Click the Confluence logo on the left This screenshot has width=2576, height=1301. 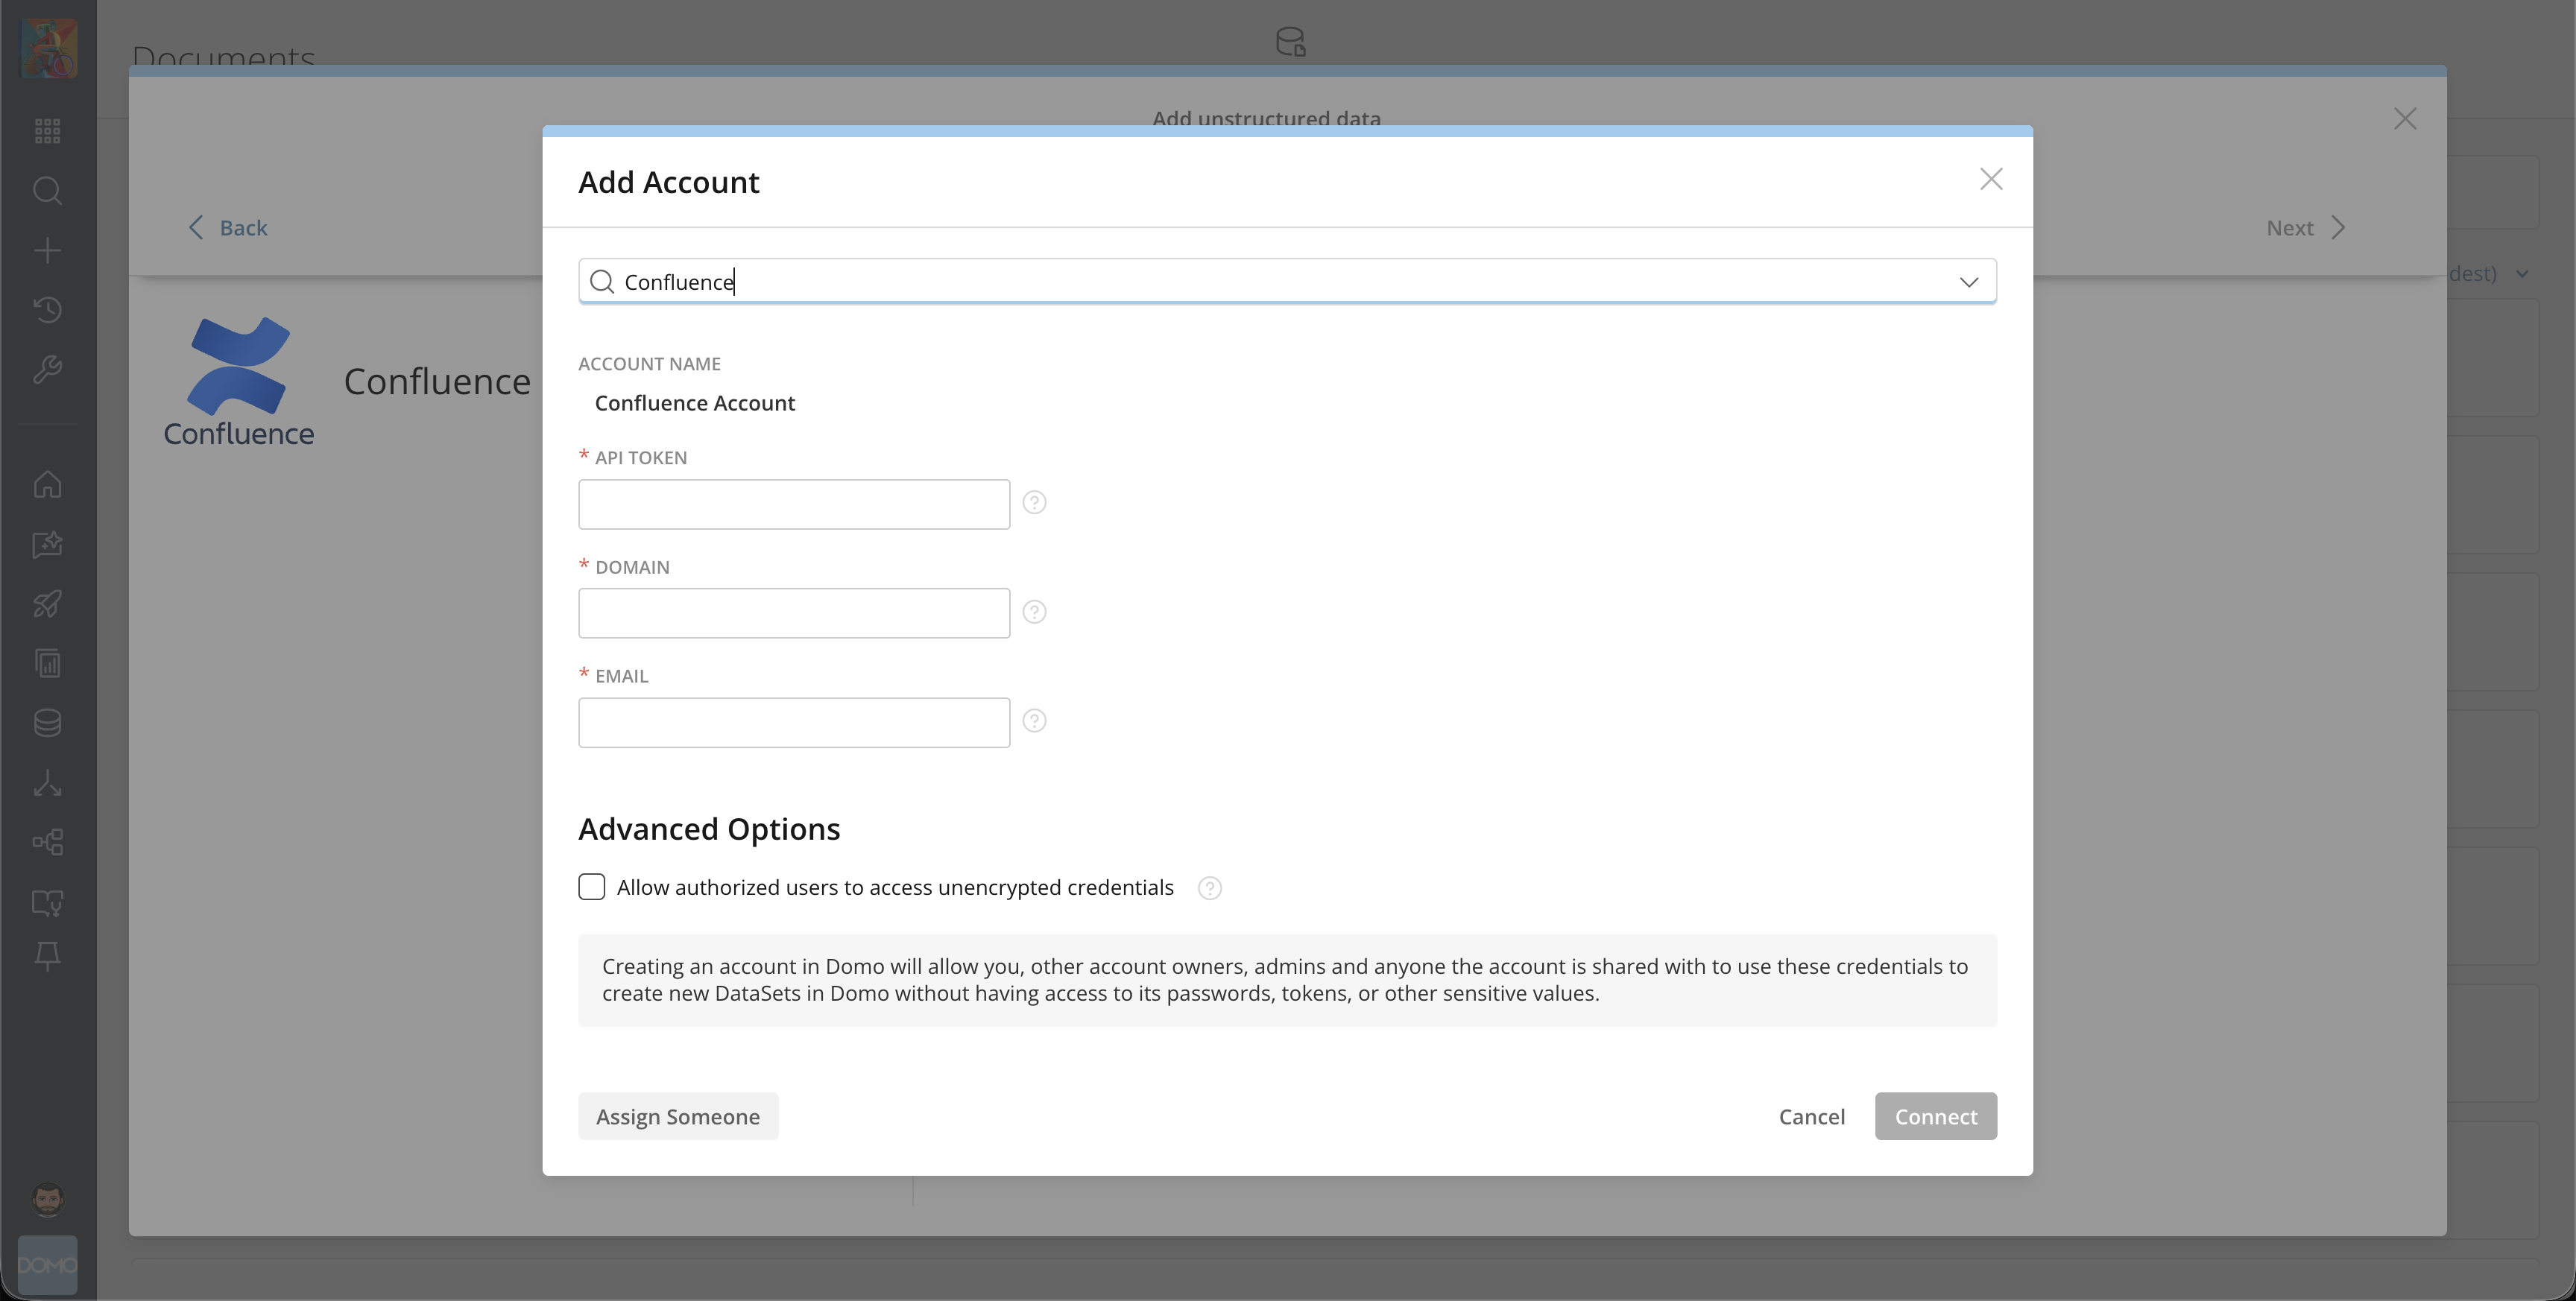pyautogui.click(x=239, y=381)
